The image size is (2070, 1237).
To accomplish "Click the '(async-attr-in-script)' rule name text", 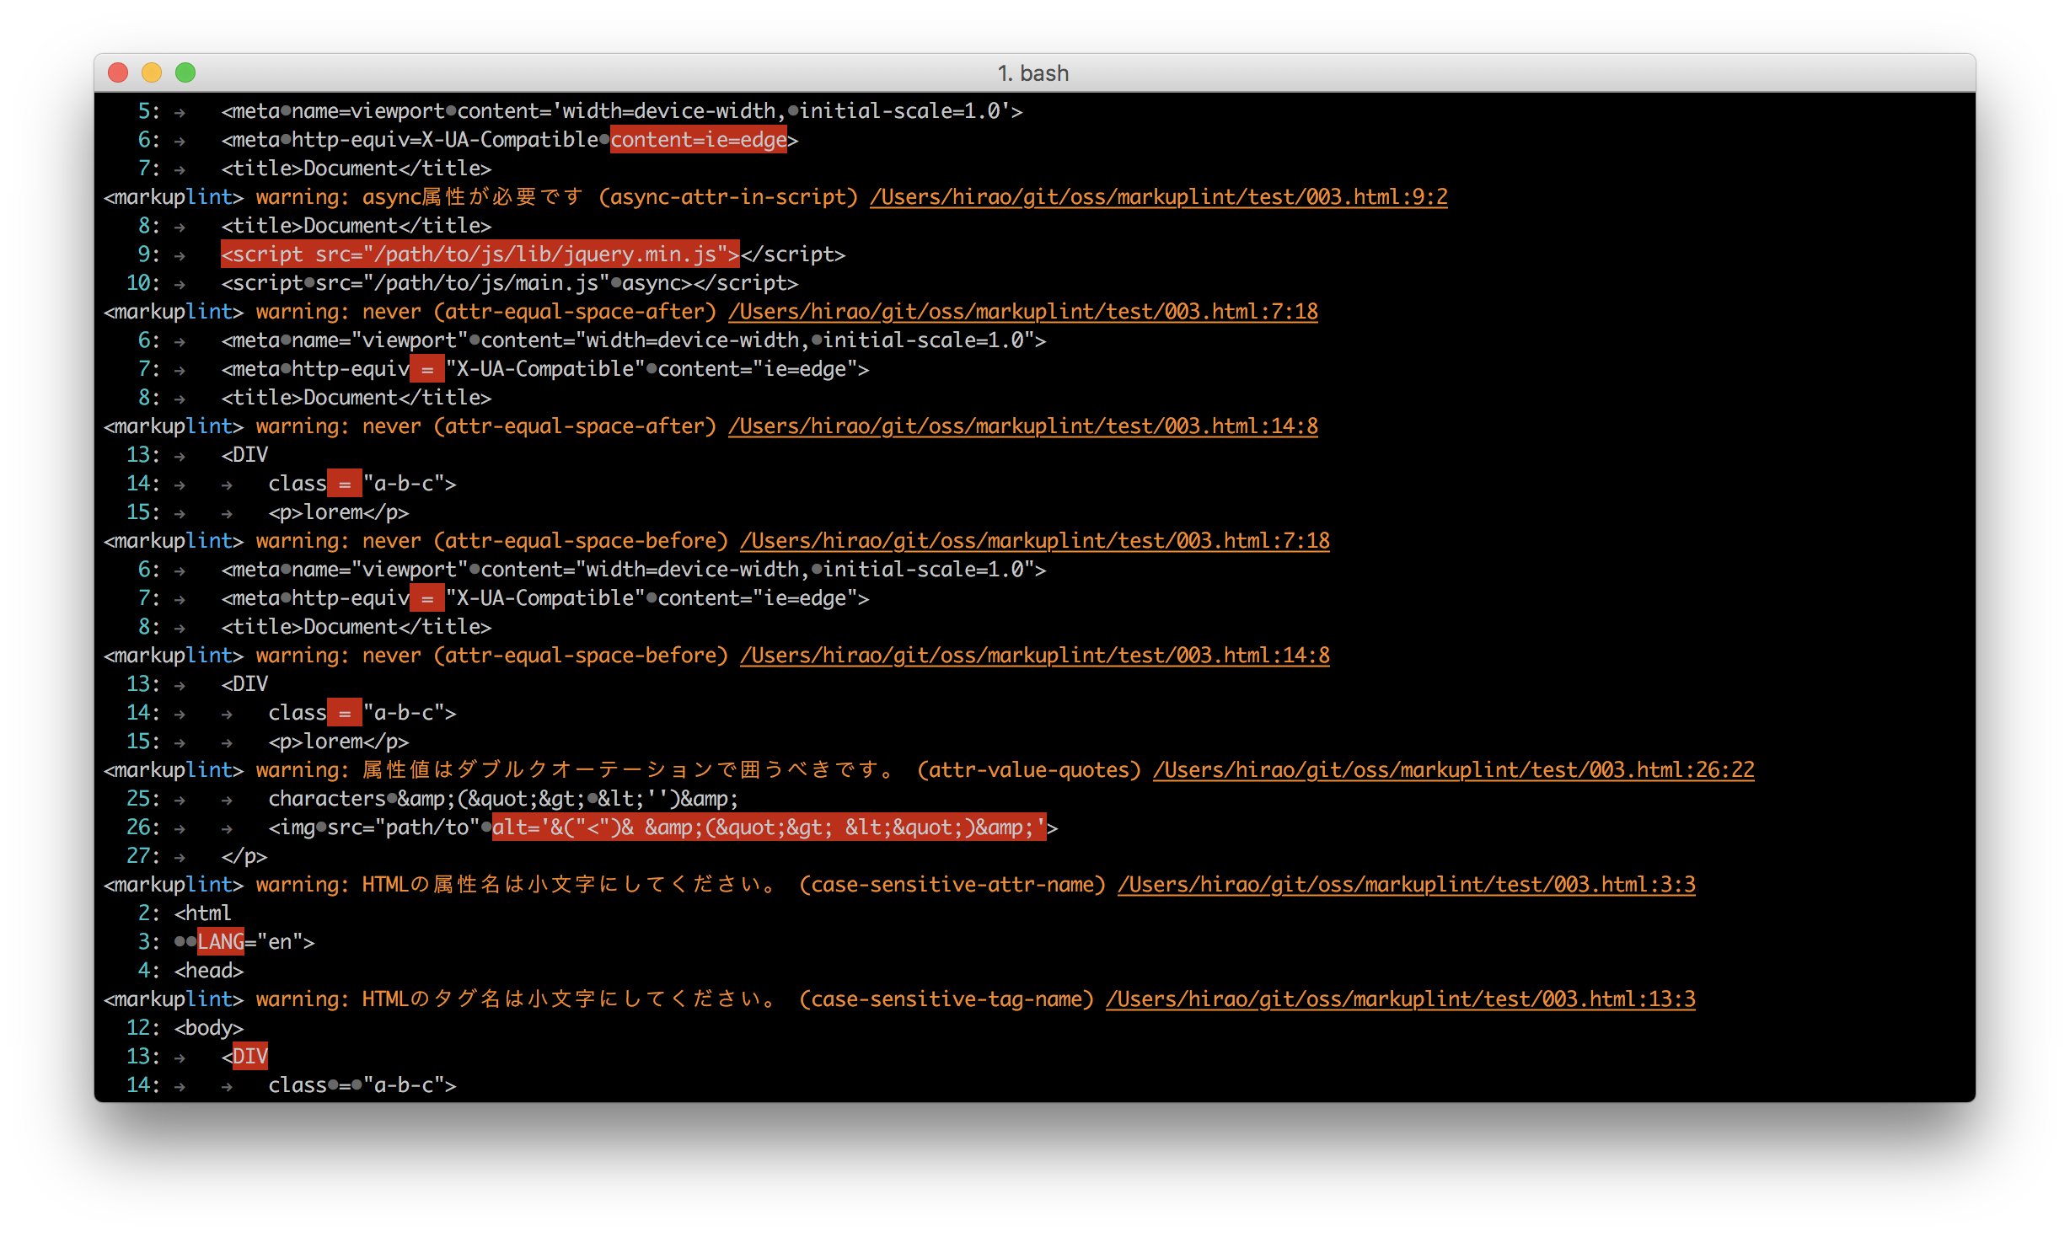I will (x=727, y=197).
